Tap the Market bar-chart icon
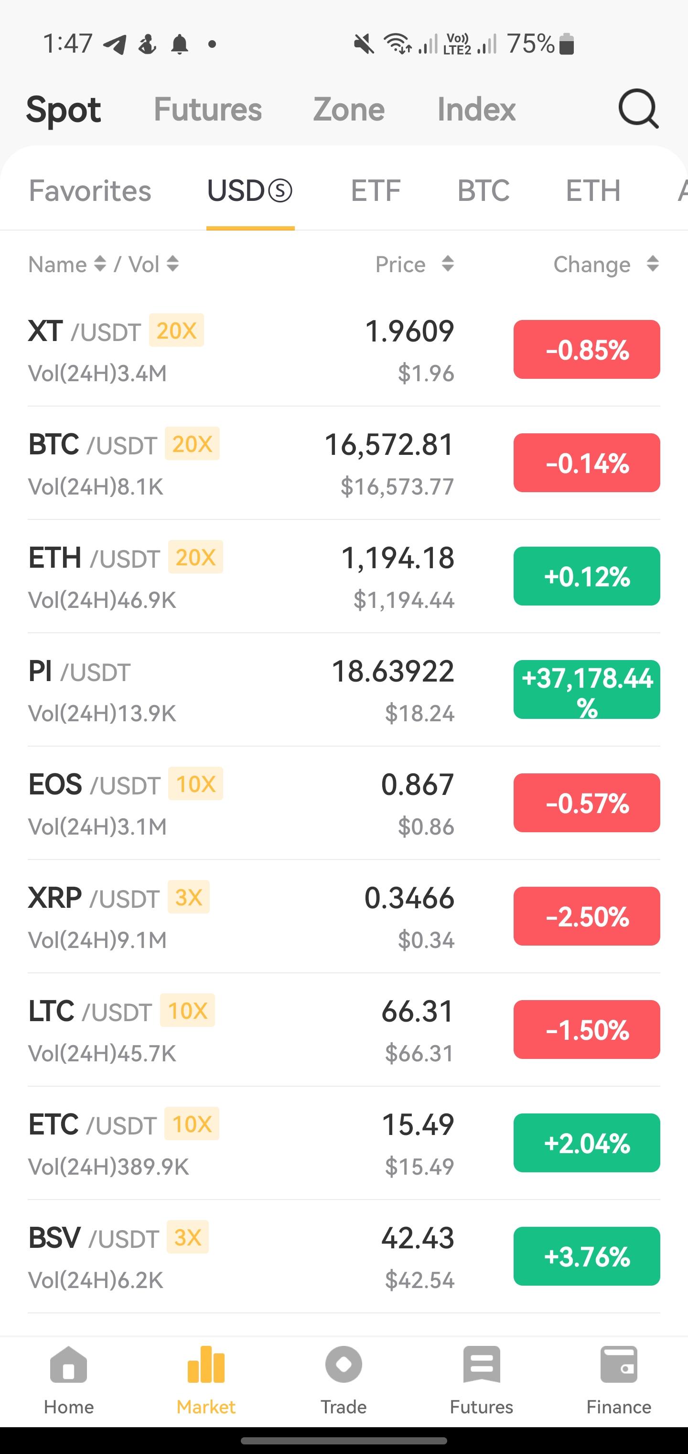This screenshot has width=688, height=1454. pos(206,1365)
